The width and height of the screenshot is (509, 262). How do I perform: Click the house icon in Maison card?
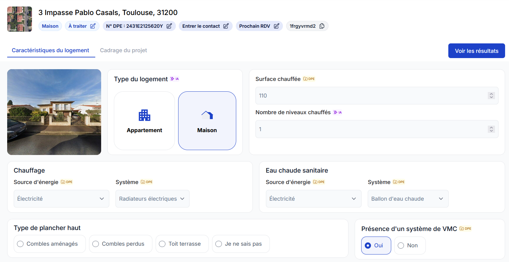click(x=207, y=115)
